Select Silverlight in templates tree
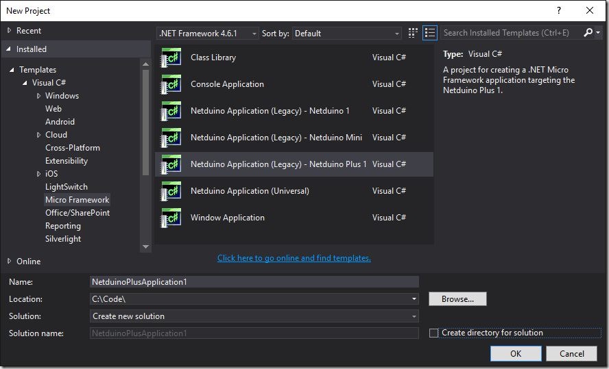This screenshot has width=609, height=369. tap(63, 239)
